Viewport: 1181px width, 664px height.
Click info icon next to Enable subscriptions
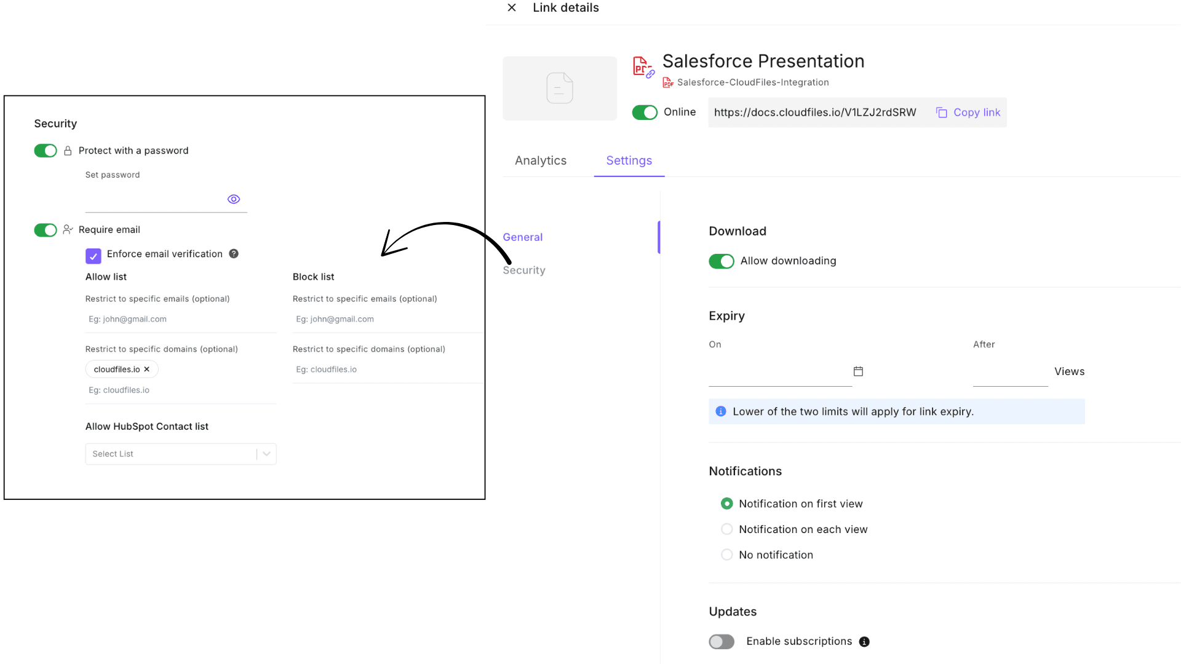click(x=864, y=642)
